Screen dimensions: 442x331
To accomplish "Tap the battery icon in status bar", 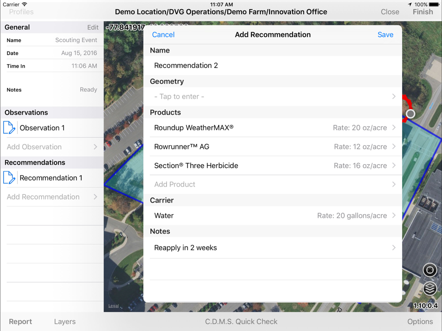I will tap(434, 4).
